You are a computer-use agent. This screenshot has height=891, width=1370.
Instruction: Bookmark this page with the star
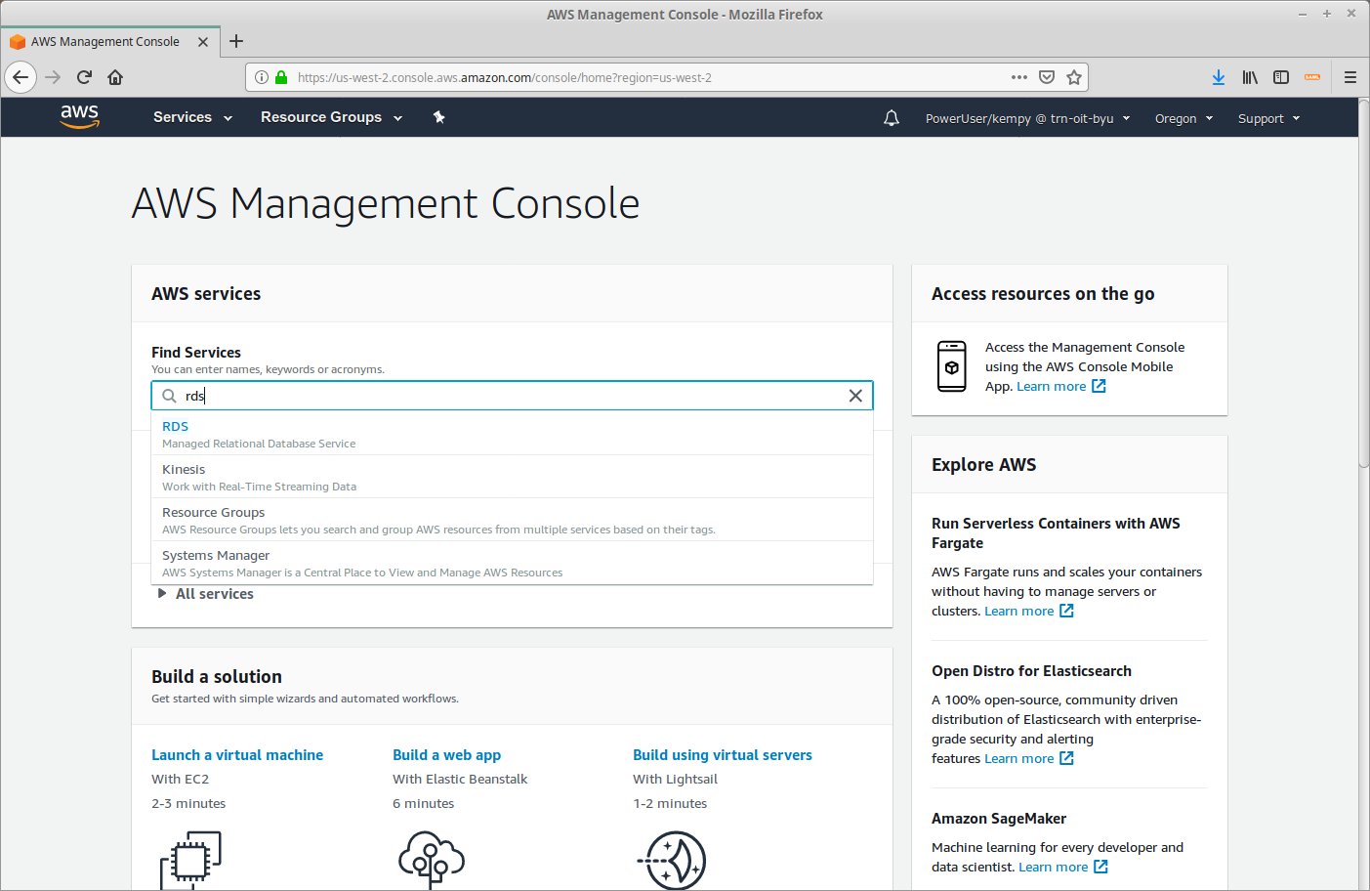pyautogui.click(x=1074, y=77)
